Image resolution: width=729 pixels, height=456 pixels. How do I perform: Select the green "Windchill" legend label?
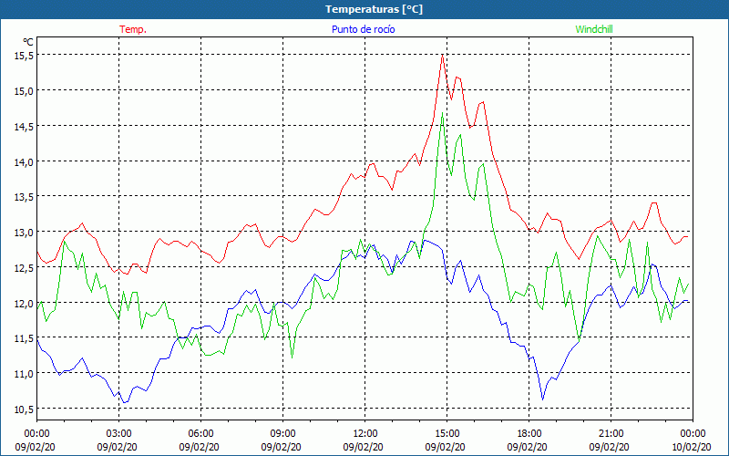click(594, 29)
